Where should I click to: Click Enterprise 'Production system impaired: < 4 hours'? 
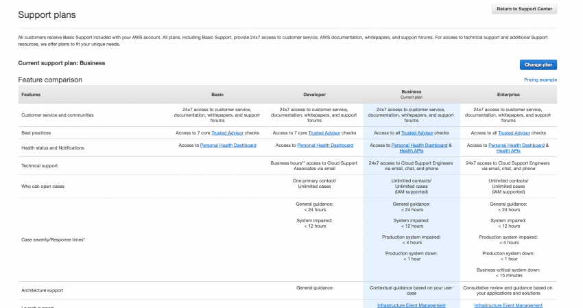[508, 240]
